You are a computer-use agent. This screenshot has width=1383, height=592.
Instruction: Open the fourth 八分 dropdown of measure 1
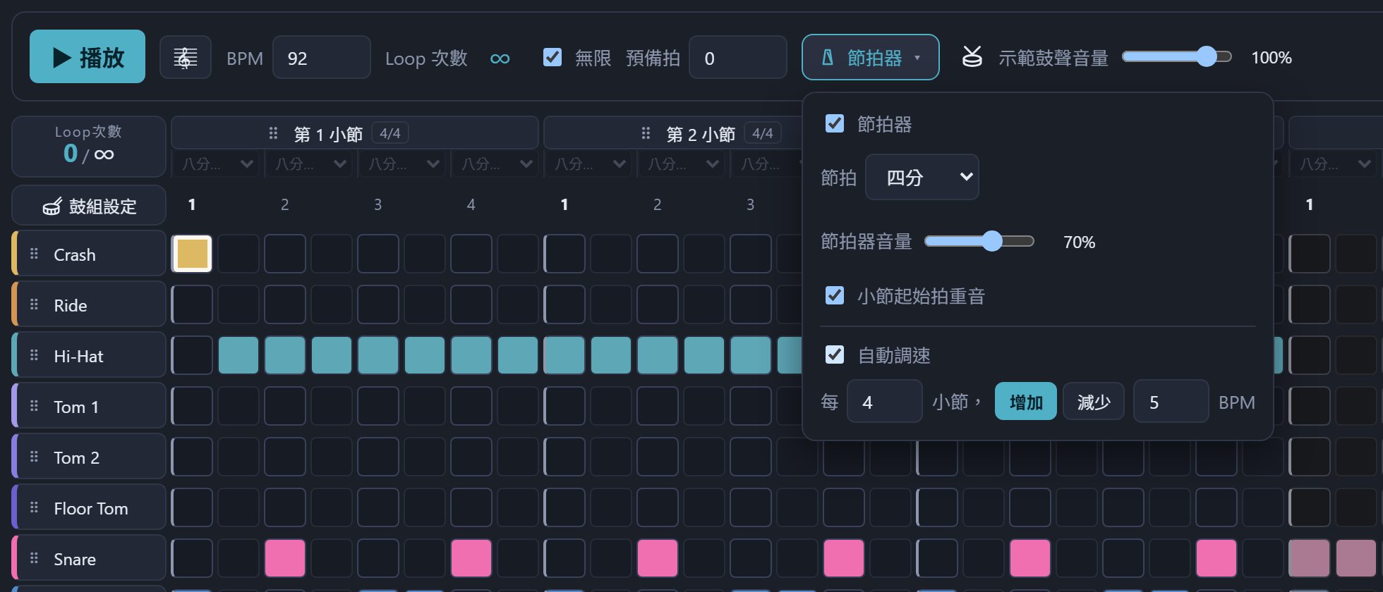[x=495, y=164]
